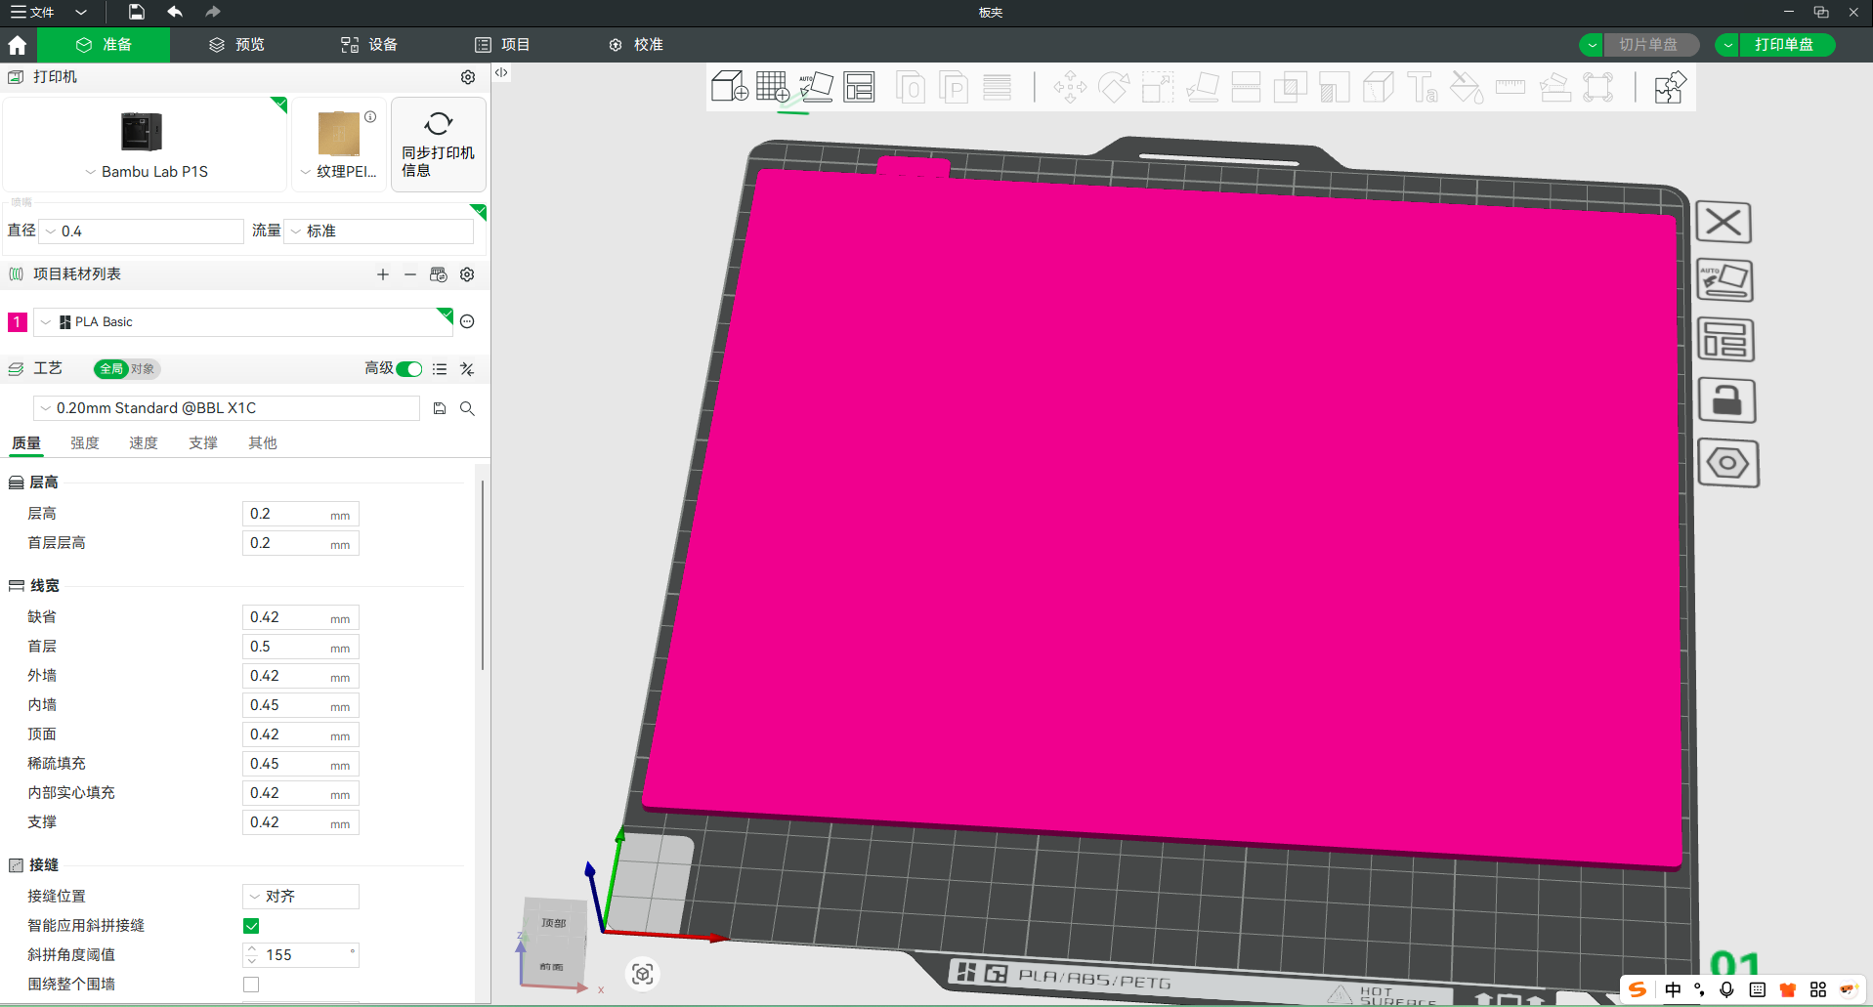Click the plate Arrange icon beside plate
The width and height of the screenshot is (1873, 1007).
coord(1726,340)
